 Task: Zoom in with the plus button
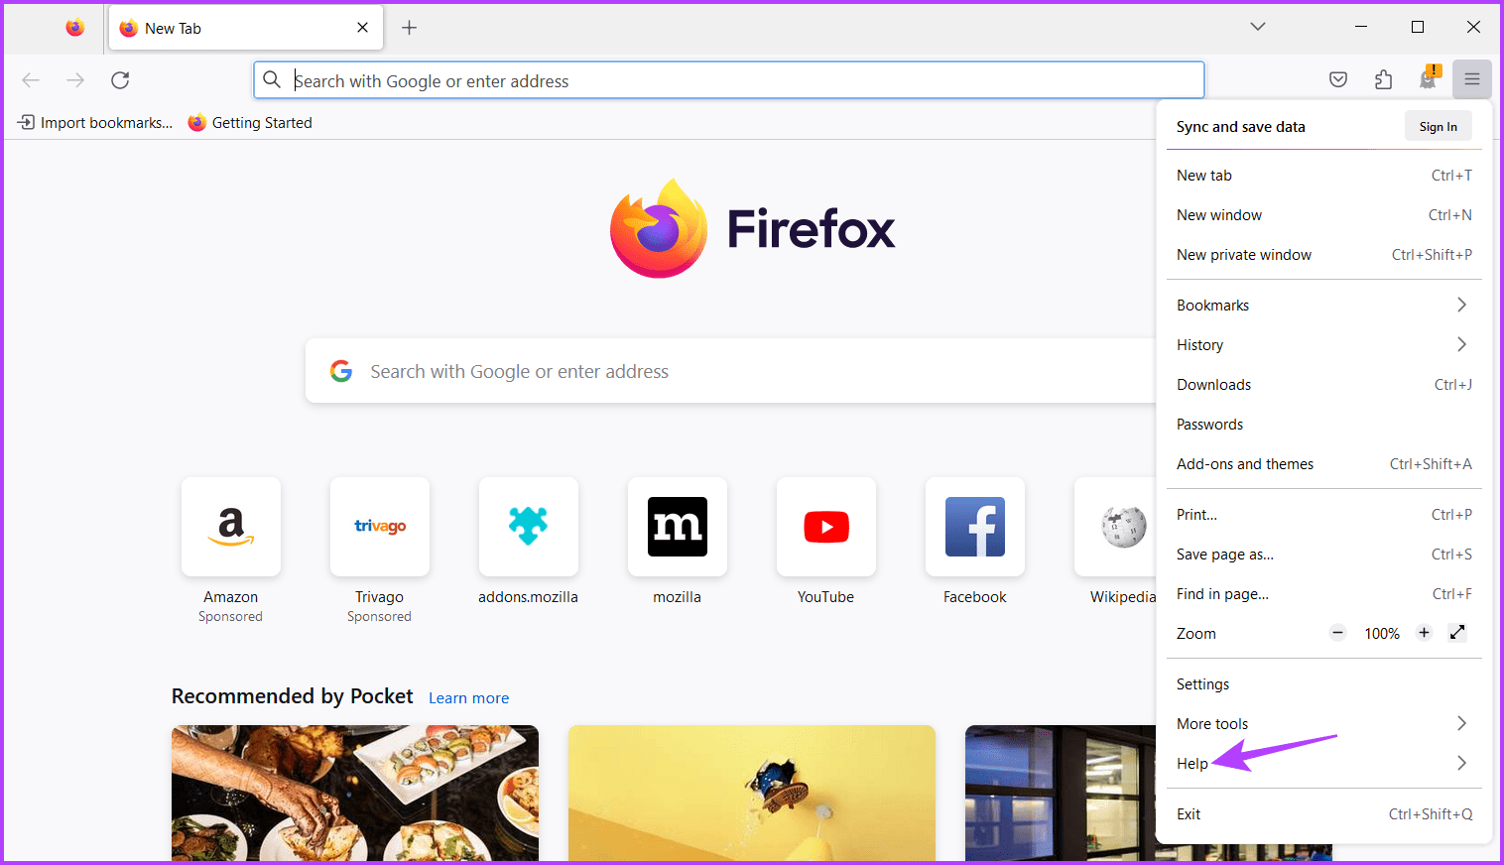1424,633
